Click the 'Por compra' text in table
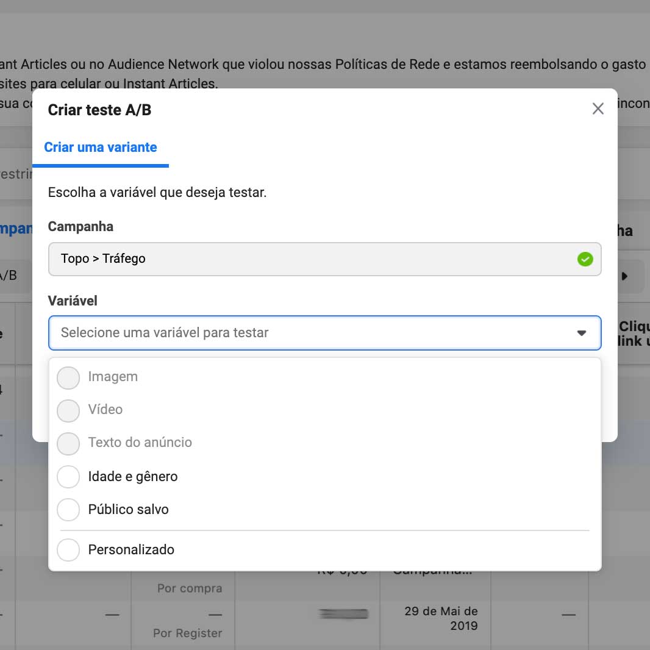This screenshot has width=650, height=650. pyautogui.click(x=190, y=588)
